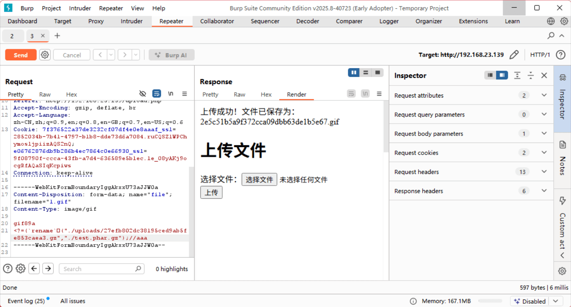571x307 pixels.
Task: Expand all Inspector sections
Action: (517, 75)
